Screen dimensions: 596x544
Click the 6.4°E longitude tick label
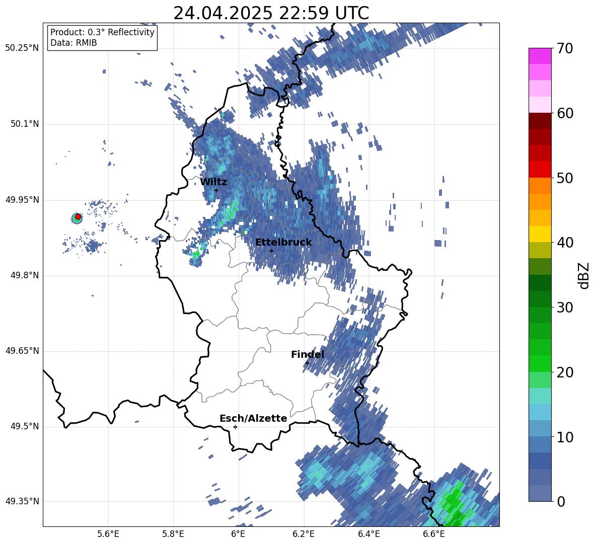[368, 534]
